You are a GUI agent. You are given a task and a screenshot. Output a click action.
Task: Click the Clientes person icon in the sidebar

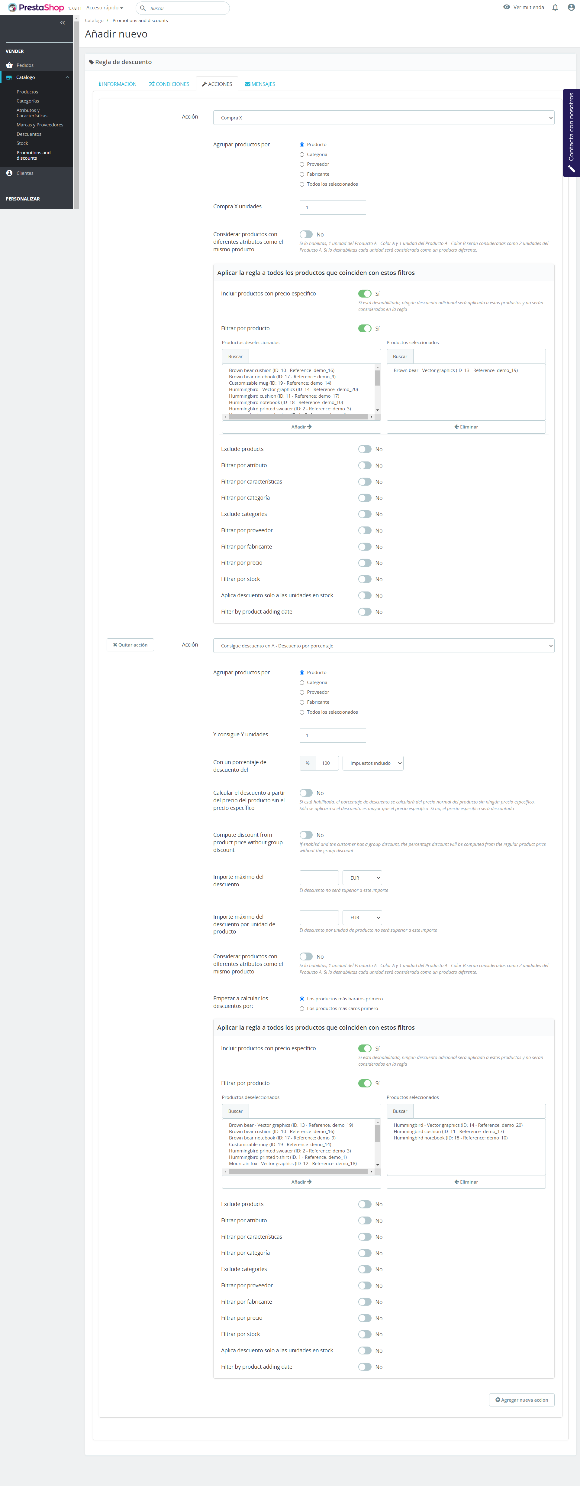[9, 173]
